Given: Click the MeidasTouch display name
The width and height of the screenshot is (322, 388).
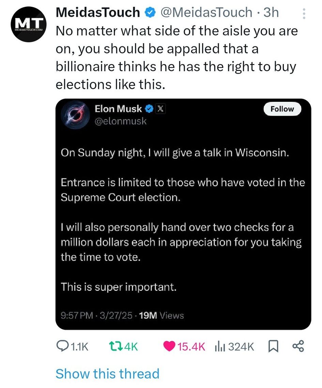Looking at the screenshot, I should coord(98,13).
